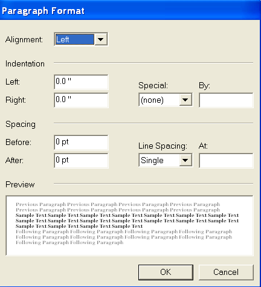Click the bold Sample Text in preview

[127, 221]
